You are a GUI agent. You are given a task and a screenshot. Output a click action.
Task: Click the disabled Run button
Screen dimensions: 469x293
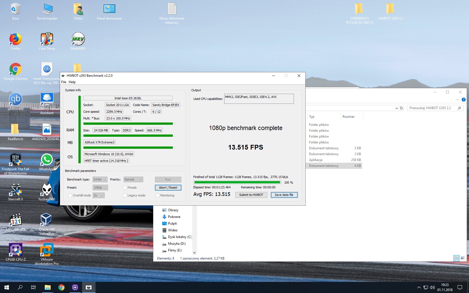(168, 179)
